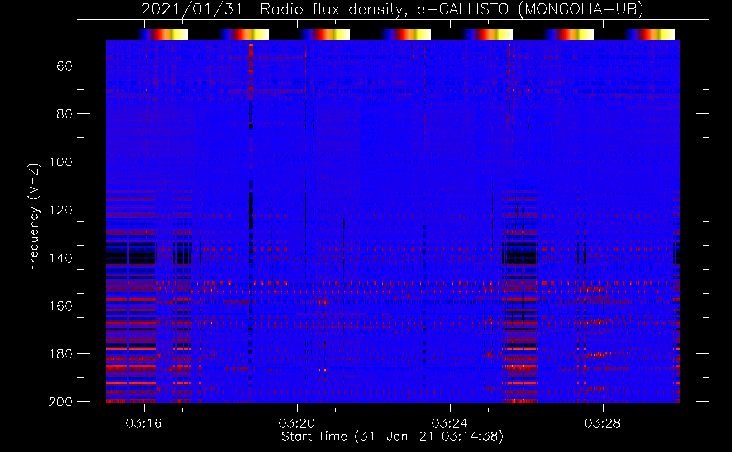The image size is (732, 452).
Task: Click the 160 frequency tick label
Action: point(61,306)
